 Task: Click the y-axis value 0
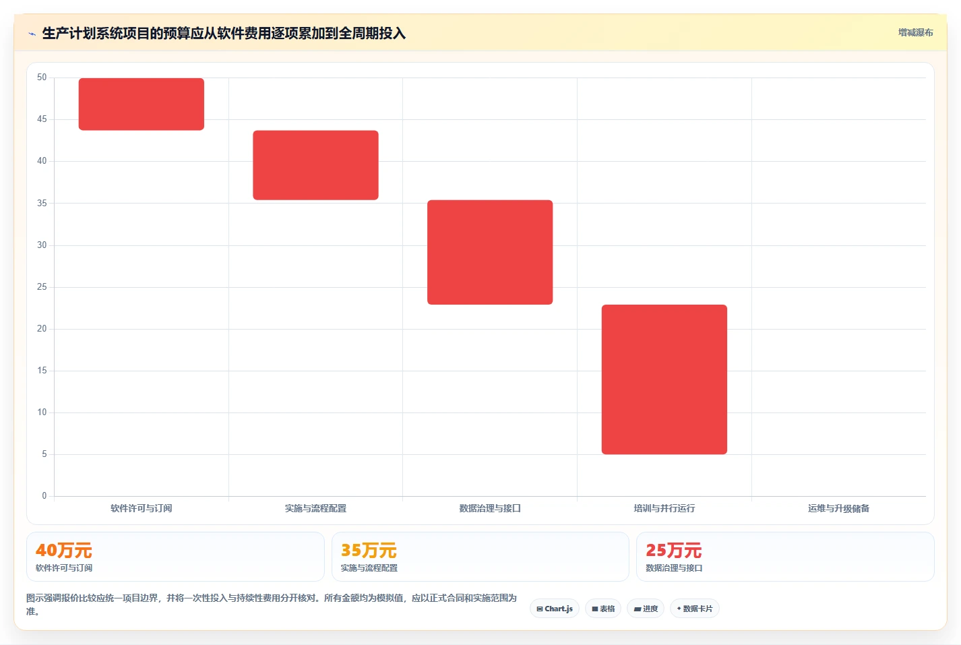44,496
